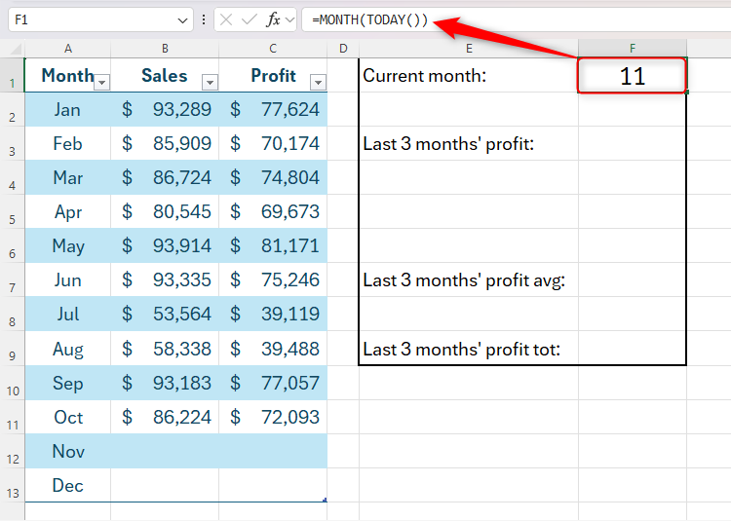Click Mar sales value 86,724
The image size is (731, 521).
(165, 177)
